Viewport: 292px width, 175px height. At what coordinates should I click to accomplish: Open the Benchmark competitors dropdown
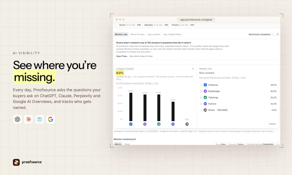pos(261,35)
